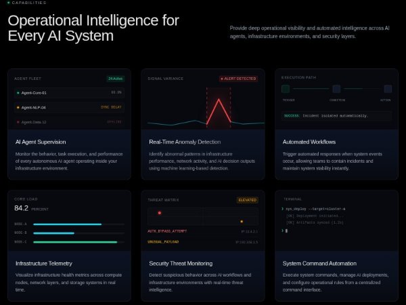Click the 24 Active badge
Screen dimensions: 406x305
point(115,78)
